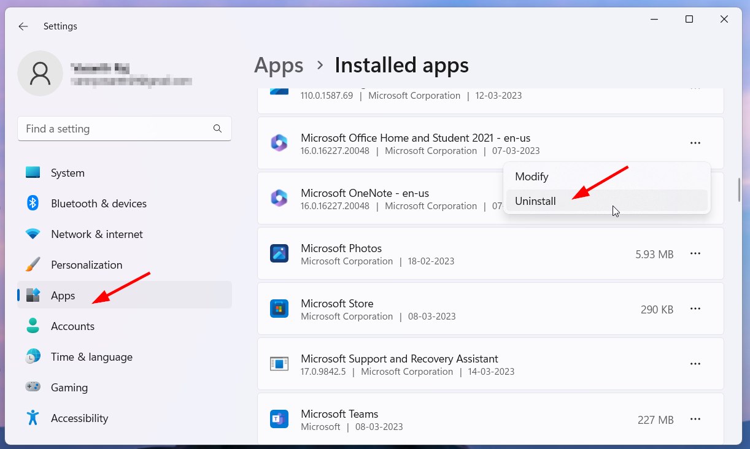Viewport: 750px width, 449px height.
Task: Maximize the Settings window
Action: pyautogui.click(x=689, y=20)
